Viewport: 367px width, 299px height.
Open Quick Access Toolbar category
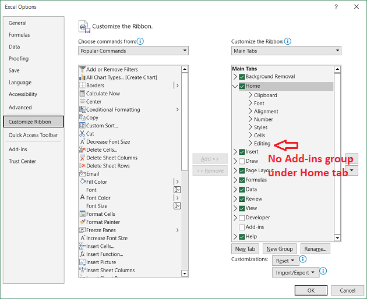(33, 135)
